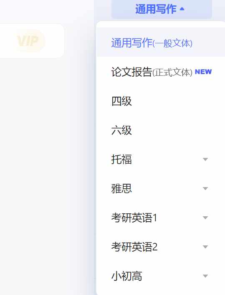Expand the 考研英语1 submenu arrow

pyautogui.click(x=205, y=217)
